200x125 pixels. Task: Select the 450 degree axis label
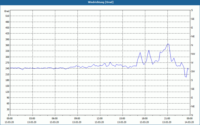tap(7, 28)
